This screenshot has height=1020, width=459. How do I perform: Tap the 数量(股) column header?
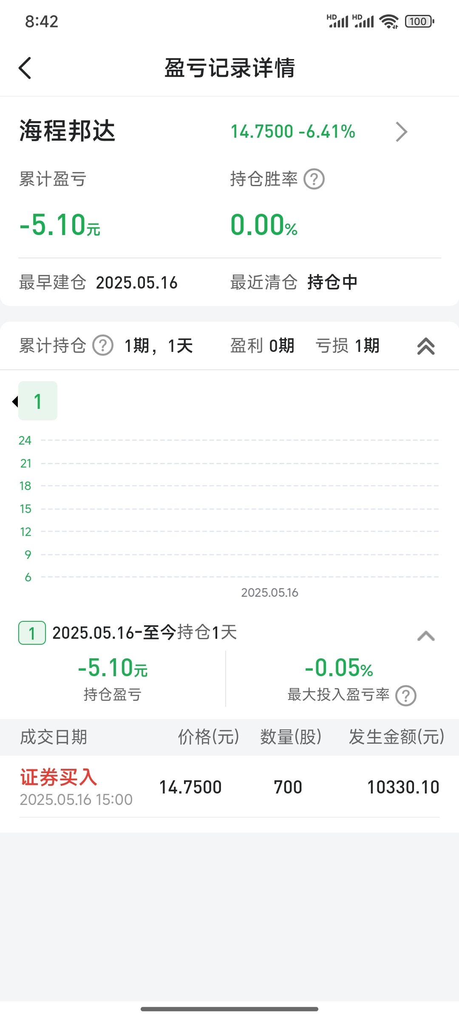click(x=291, y=737)
